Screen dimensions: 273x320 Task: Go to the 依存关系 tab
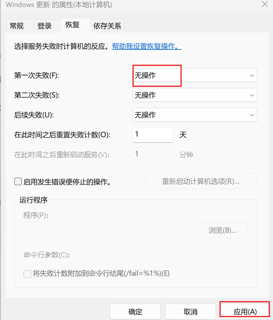tap(107, 26)
